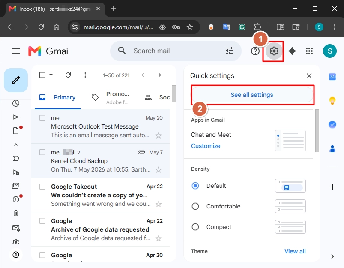Screen dimensions: 344x268
Task: Open the Spam exclamation icon in sidebar
Action: click(16, 199)
